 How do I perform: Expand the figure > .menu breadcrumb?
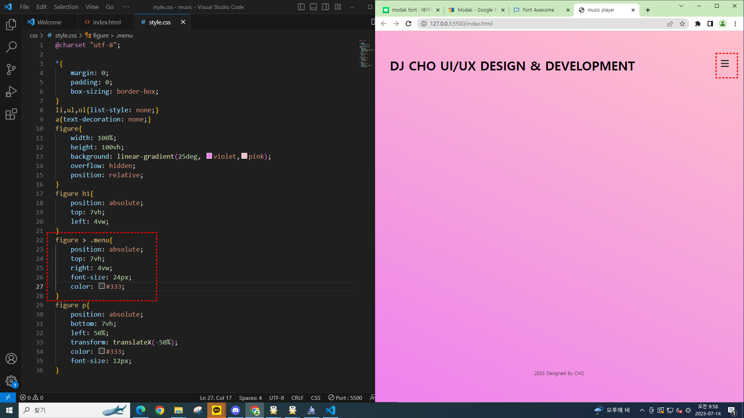tap(108, 35)
